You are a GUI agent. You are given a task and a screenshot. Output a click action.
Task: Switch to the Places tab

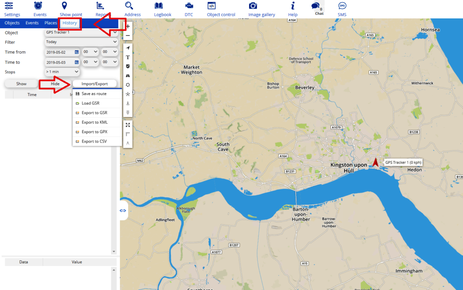tap(50, 23)
